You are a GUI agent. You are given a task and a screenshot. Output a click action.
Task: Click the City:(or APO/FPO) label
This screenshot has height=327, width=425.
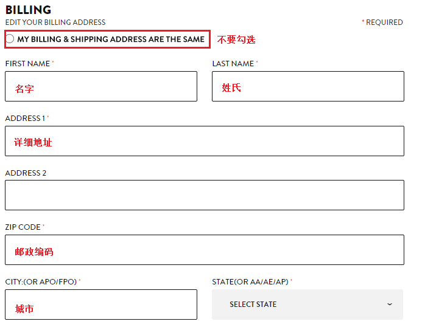click(41, 282)
